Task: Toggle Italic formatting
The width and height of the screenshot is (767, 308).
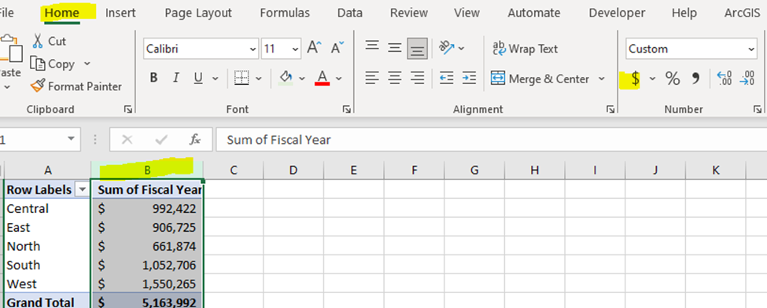Action: point(176,78)
